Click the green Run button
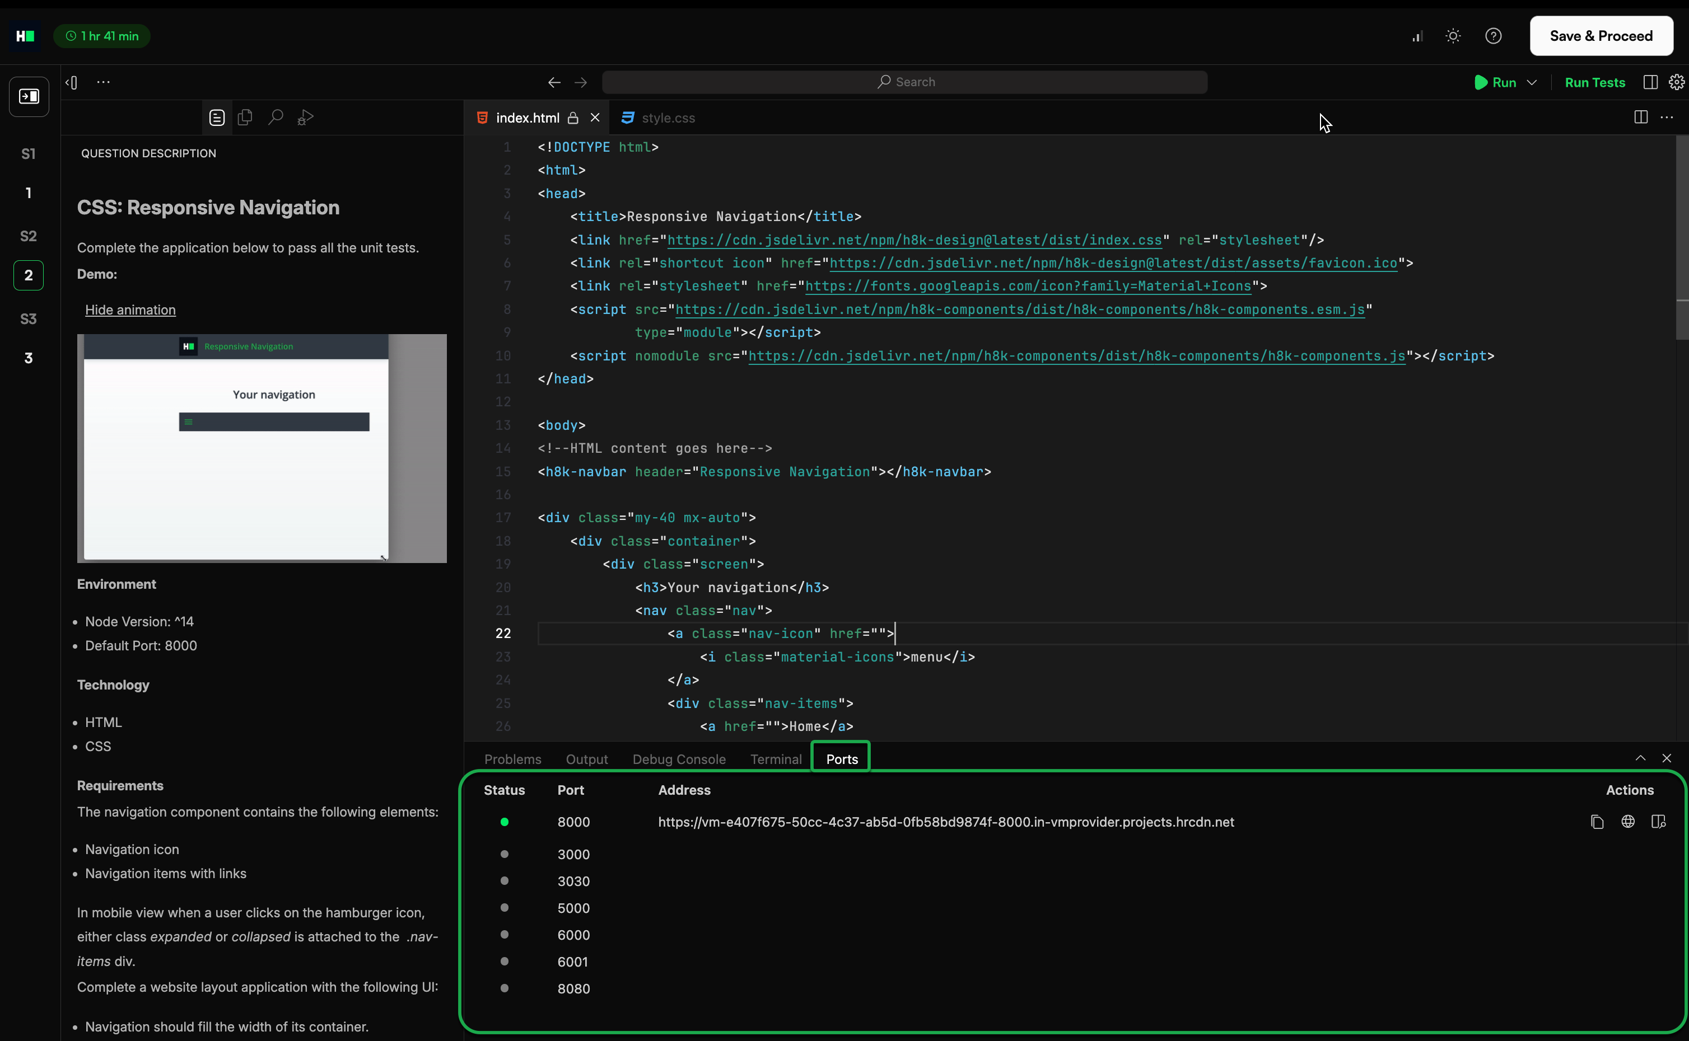This screenshot has width=1689, height=1041. [1495, 83]
